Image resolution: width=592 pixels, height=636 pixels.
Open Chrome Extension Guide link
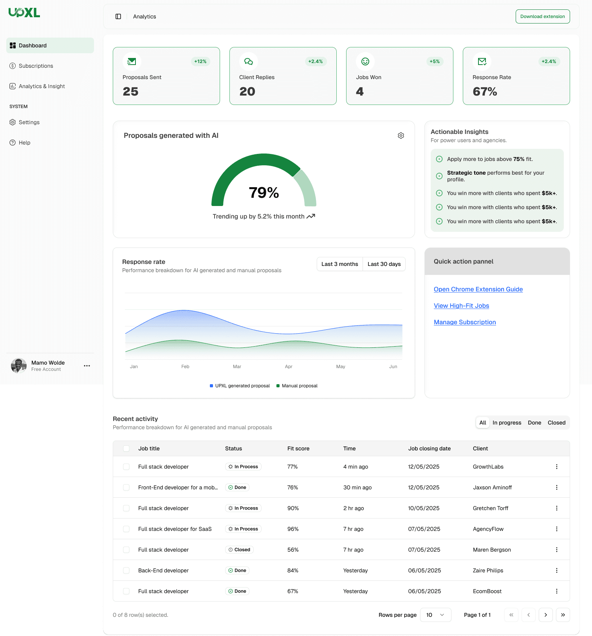click(478, 289)
